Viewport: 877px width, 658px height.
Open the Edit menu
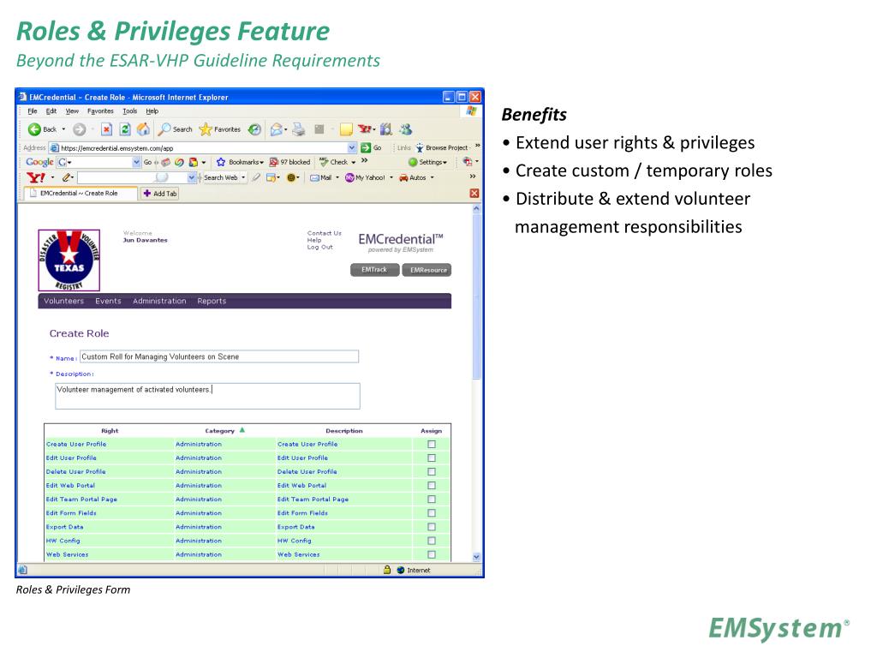pos(51,111)
